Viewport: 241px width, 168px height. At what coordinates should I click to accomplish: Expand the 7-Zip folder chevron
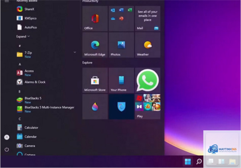point(75,52)
